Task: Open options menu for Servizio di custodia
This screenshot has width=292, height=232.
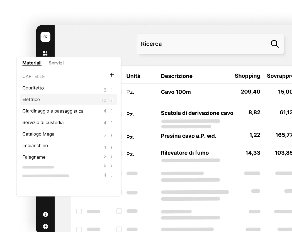Action: point(112,123)
